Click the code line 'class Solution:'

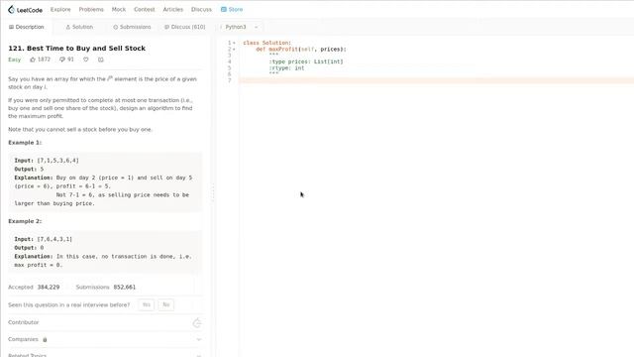(266, 43)
